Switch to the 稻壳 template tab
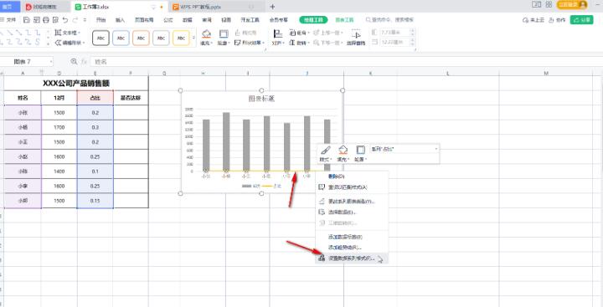 (x=47, y=7)
